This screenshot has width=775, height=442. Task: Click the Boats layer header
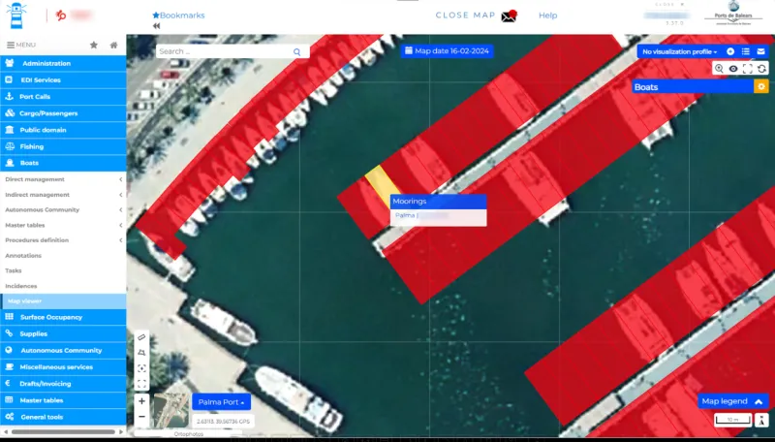pyautogui.click(x=693, y=86)
